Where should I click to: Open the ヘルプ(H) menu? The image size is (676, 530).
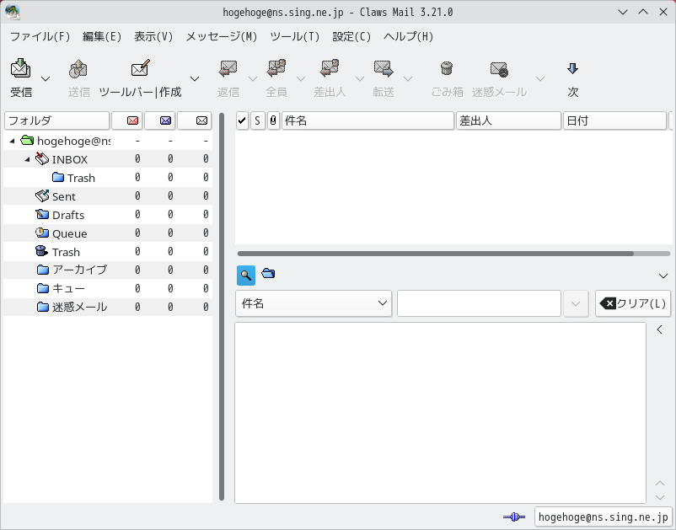click(408, 36)
